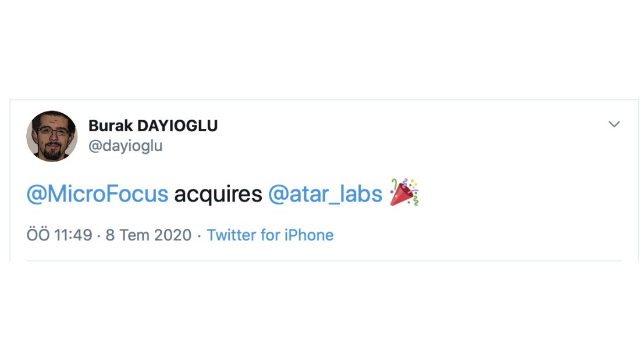This screenshot has width=640, height=359.
Task: Open the @atar_labs mention link
Action: click(325, 194)
